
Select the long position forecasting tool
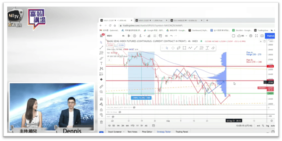pyautogui.click(x=101, y=74)
